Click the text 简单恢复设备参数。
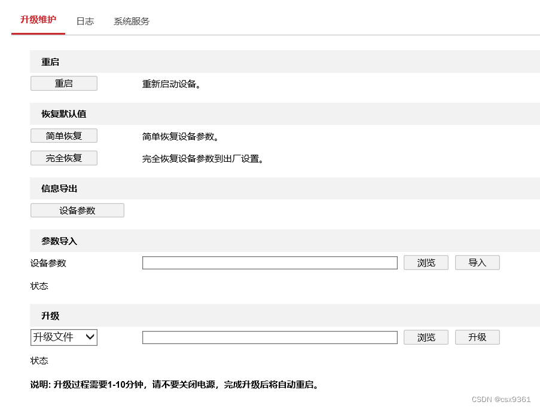 [180, 137]
